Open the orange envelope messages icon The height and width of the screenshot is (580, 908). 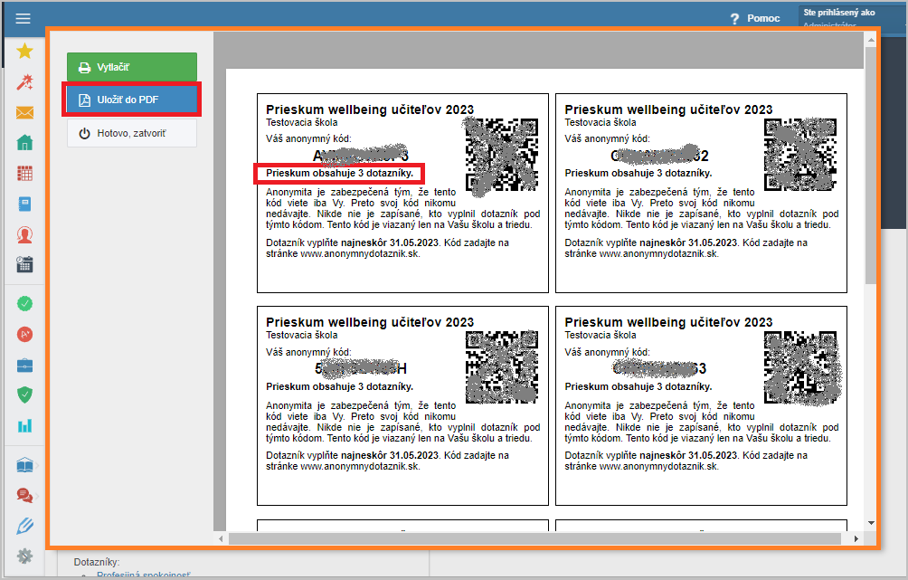(x=24, y=112)
